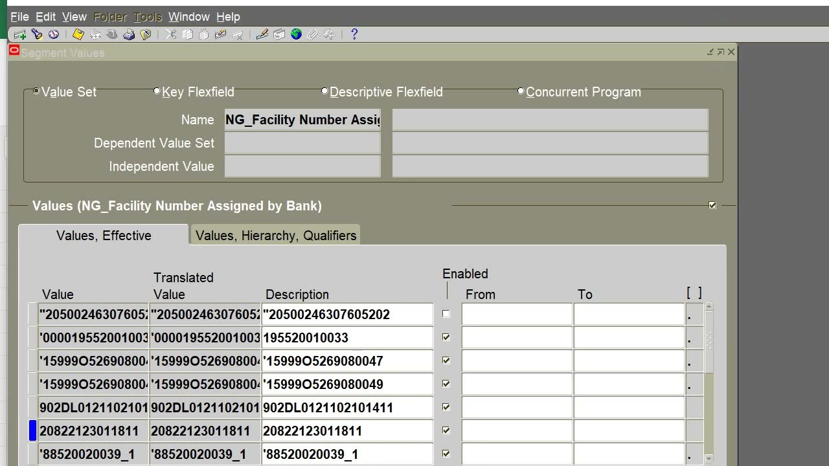829x466 pixels.
Task: Click the From date field for 195520010033
Action: point(517,338)
